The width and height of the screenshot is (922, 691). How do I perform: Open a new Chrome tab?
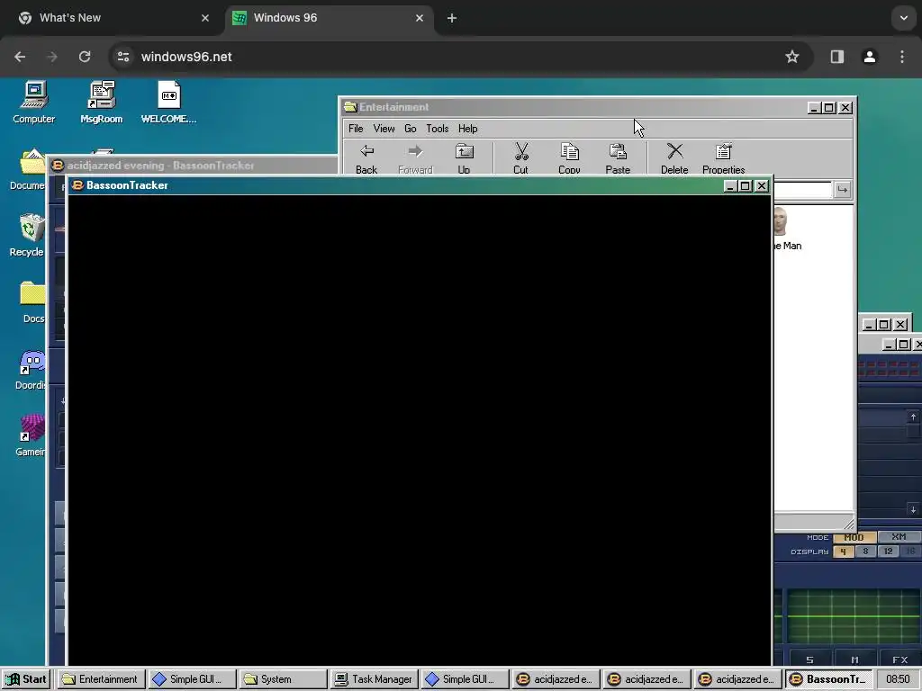point(452,18)
